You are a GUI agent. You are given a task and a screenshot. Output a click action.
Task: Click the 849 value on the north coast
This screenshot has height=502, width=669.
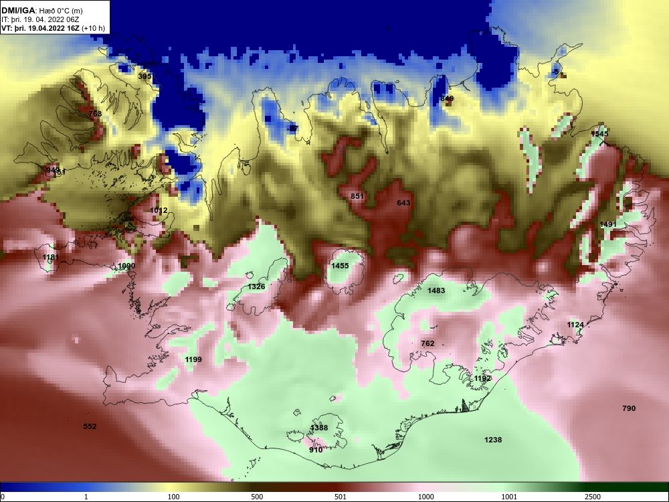447,98
